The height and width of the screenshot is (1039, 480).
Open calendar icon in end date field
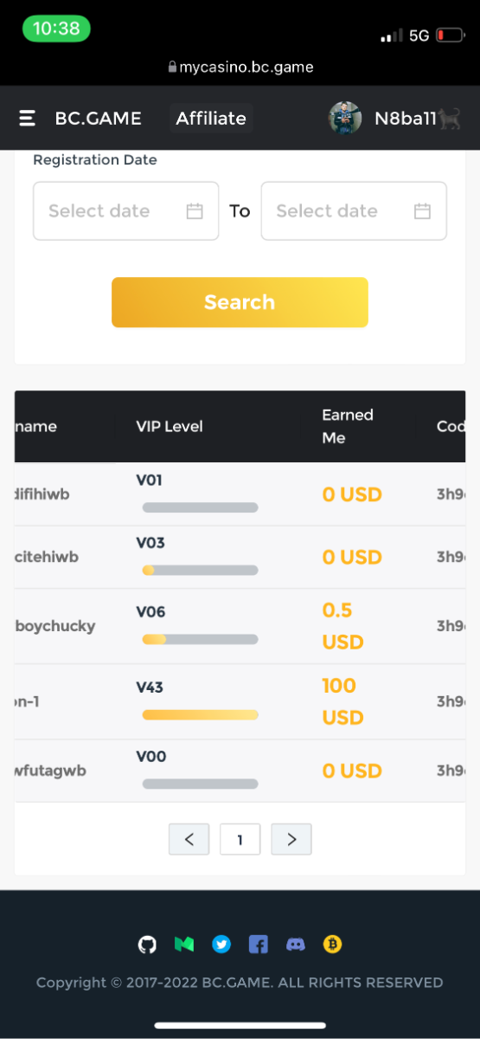(422, 210)
